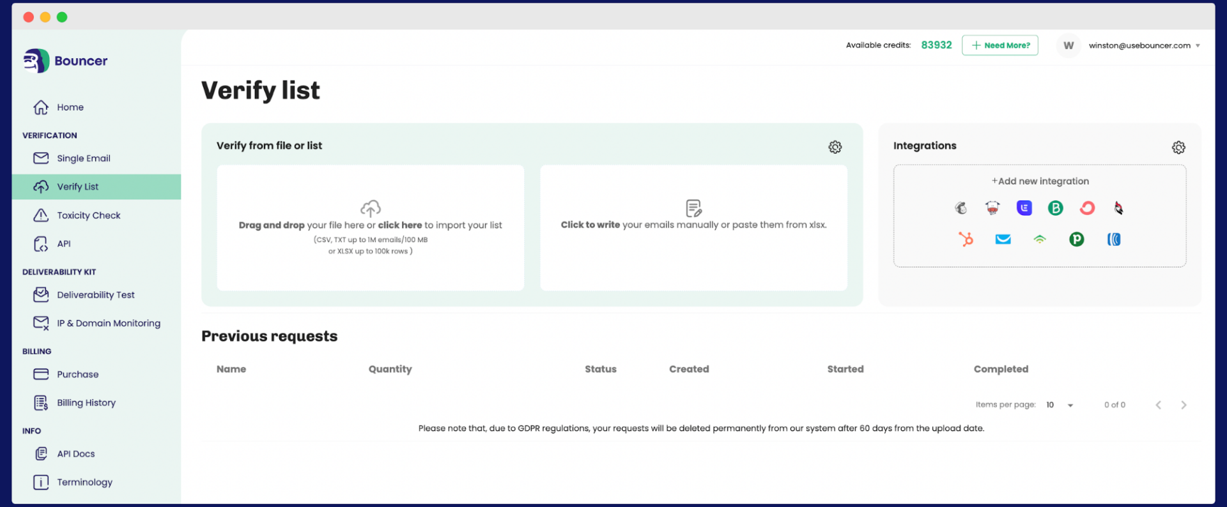Open Deliverability Test
This screenshot has width=1227, height=507.
point(84,295)
